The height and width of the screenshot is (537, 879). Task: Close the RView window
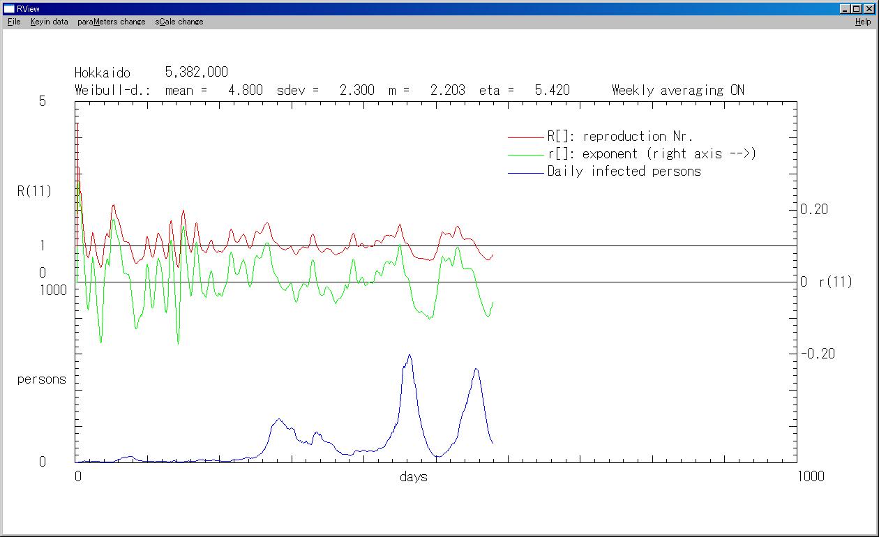click(x=869, y=9)
